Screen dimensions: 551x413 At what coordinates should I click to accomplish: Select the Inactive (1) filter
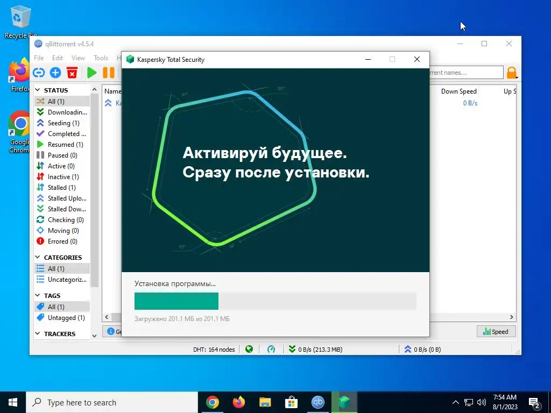[x=62, y=176]
